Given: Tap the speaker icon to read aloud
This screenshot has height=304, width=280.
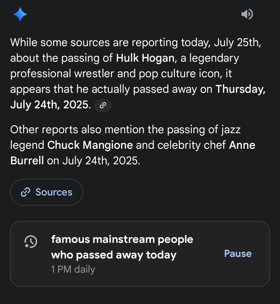Looking at the screenshot, I should pyautogui.click(x=247, y=14).
